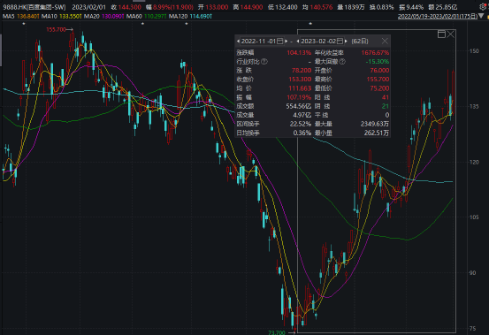Image resolution: width=489 pixels, height=335 pixels.
Task: Expand date range 2022/05/19-2023/02/01 dropdown arrow
Action: point(481,16)
